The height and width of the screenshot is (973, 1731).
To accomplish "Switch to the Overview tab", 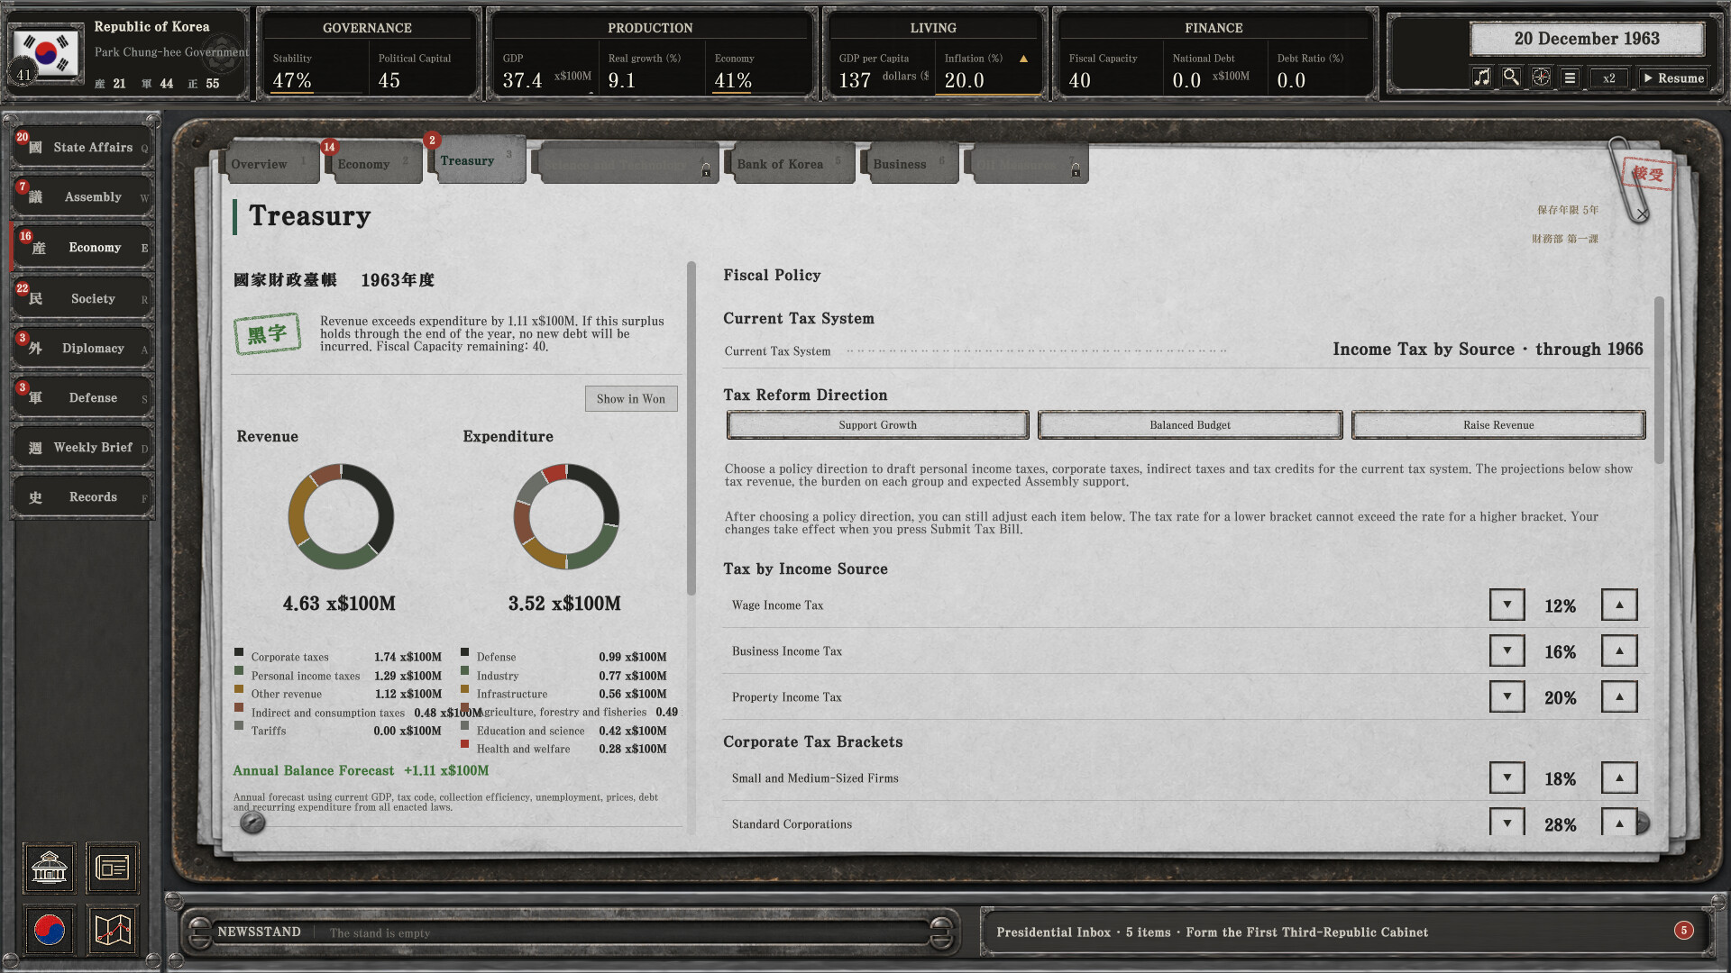I will (x=270, y=164).
